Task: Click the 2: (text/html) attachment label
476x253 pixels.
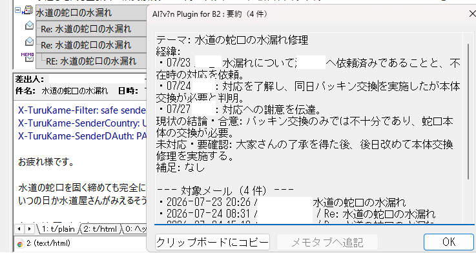Action: click(x=48, y=243)
